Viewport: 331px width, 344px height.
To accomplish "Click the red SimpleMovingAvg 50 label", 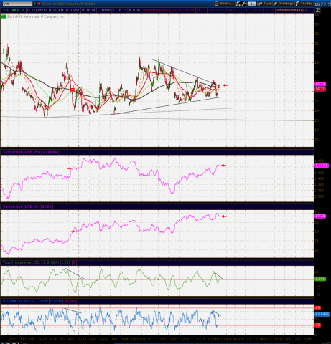I will coord(168,10).
